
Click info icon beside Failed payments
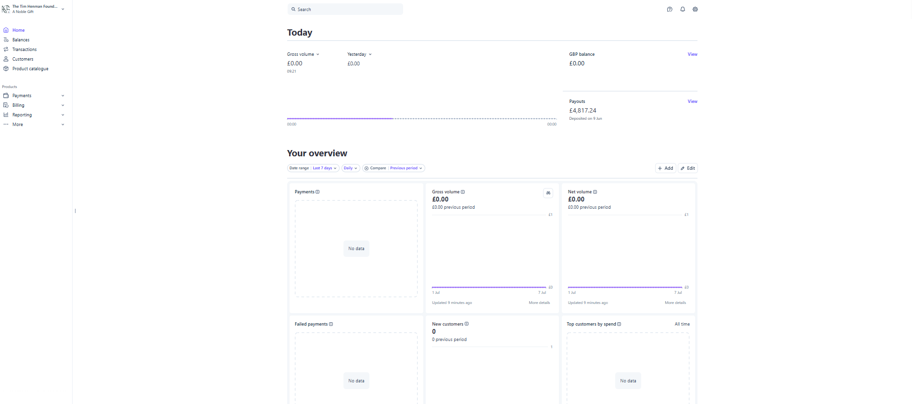(331, 324)
